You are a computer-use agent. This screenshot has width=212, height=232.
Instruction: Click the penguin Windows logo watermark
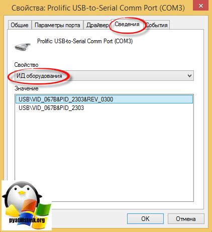tap(26, 205)
